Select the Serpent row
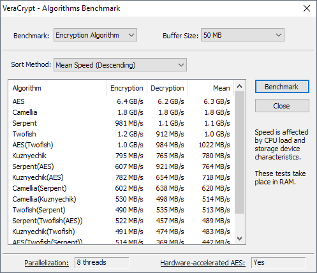 coord(121,123)
